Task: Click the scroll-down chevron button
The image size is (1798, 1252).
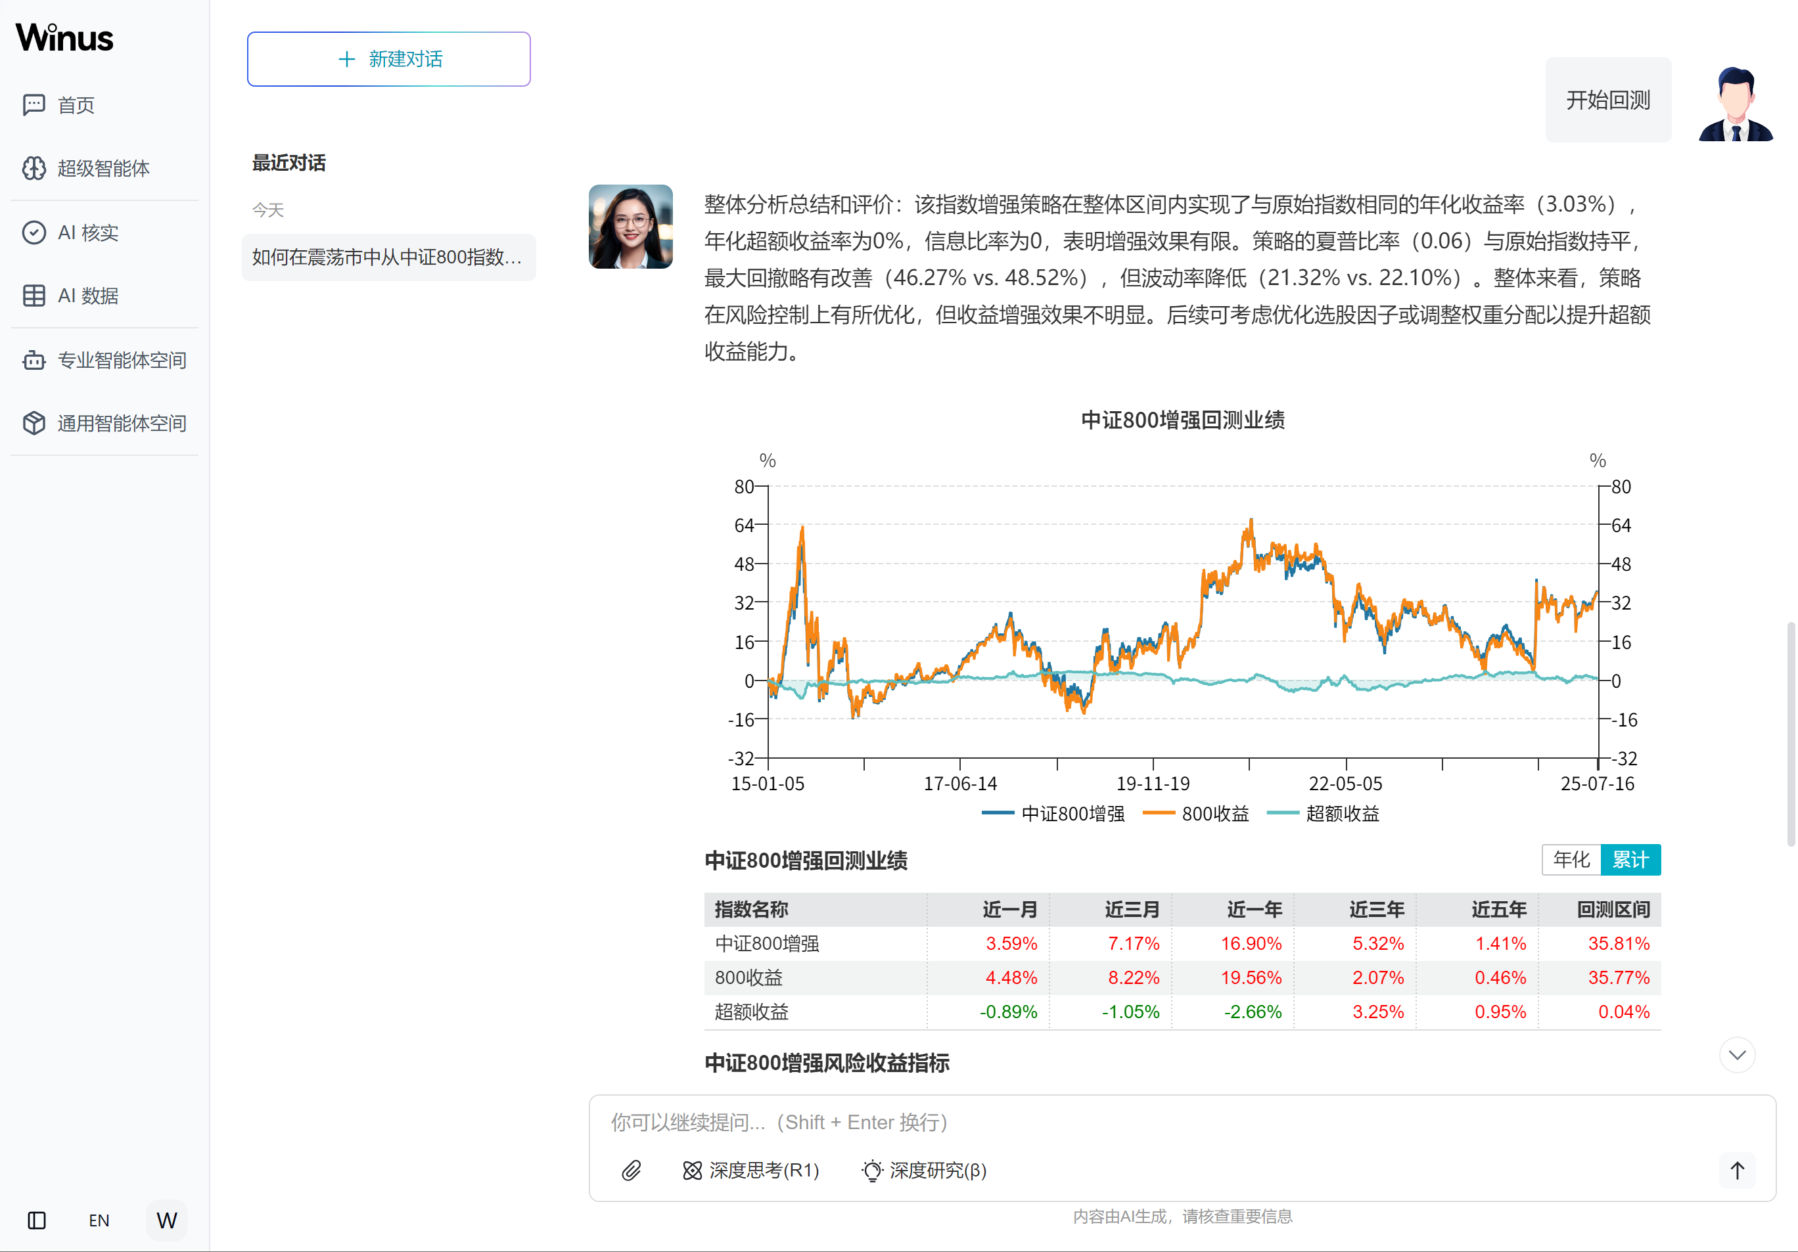Action: (x=1737, y=1055)
